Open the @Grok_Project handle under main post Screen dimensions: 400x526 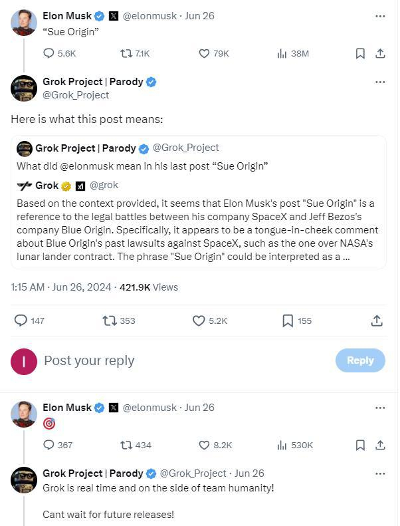point(76,95)
